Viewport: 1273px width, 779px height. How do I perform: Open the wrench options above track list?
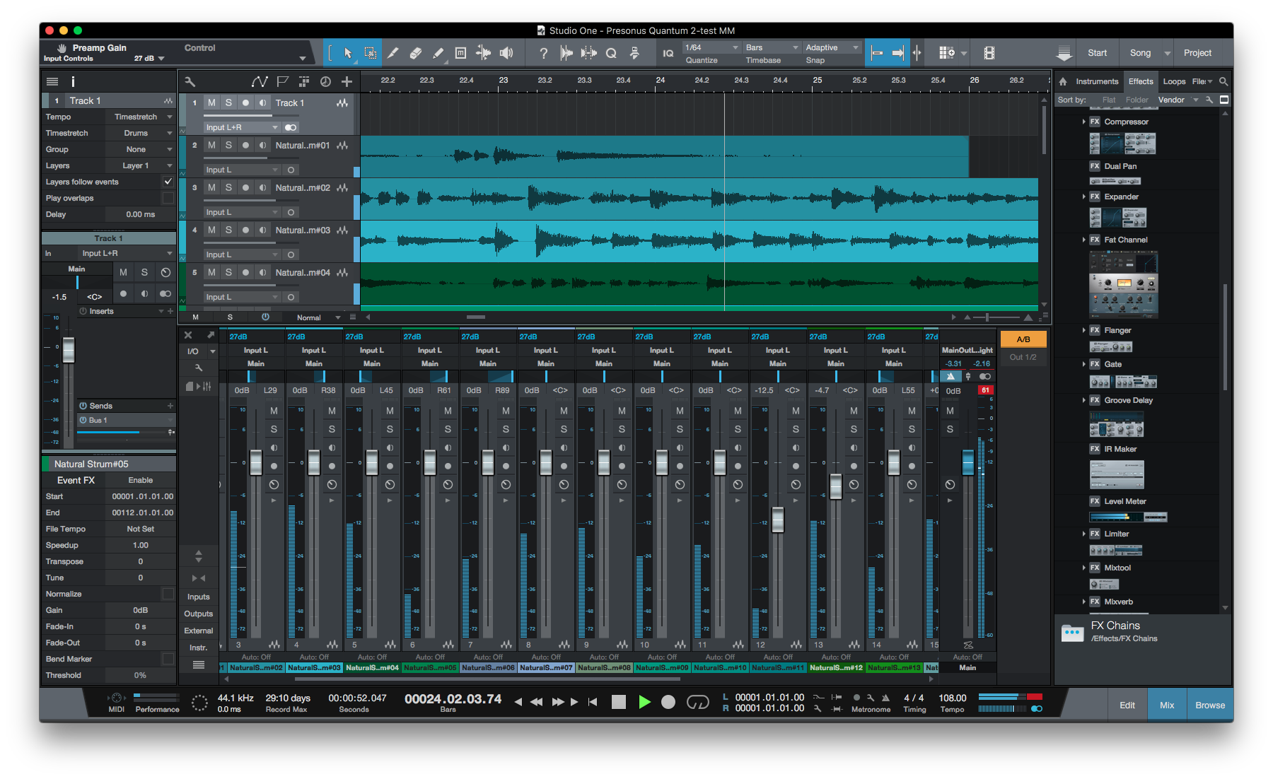pyautogui.click(x=190, y=82)
